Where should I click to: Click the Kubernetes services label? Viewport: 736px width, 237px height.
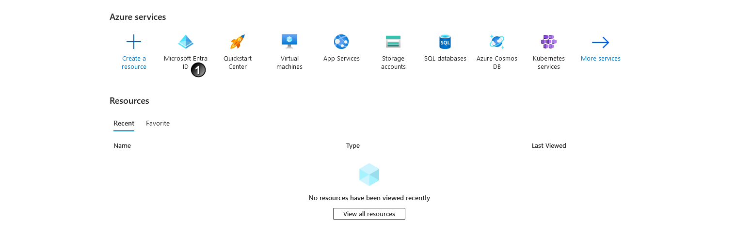[x=549, y=63]
